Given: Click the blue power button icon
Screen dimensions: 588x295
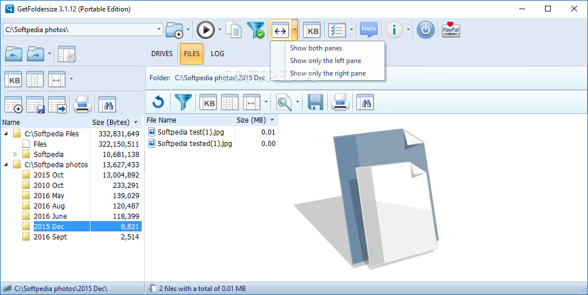Looking at the screenshot, I should [x=426, y=30].
